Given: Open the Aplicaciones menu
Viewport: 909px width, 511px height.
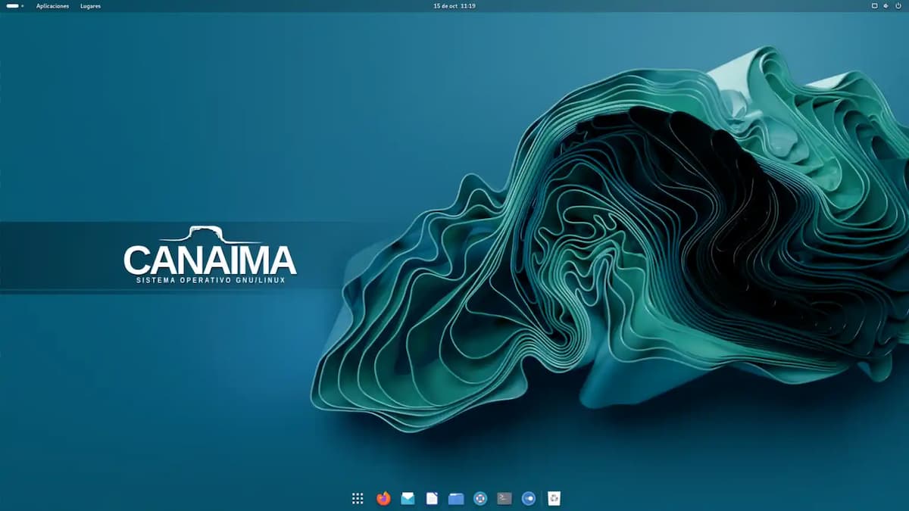Looking at the screenshot, I should [x=52, y=6].
